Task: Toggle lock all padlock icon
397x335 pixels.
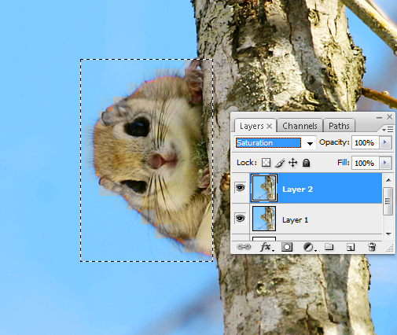Action: point(306,163)
